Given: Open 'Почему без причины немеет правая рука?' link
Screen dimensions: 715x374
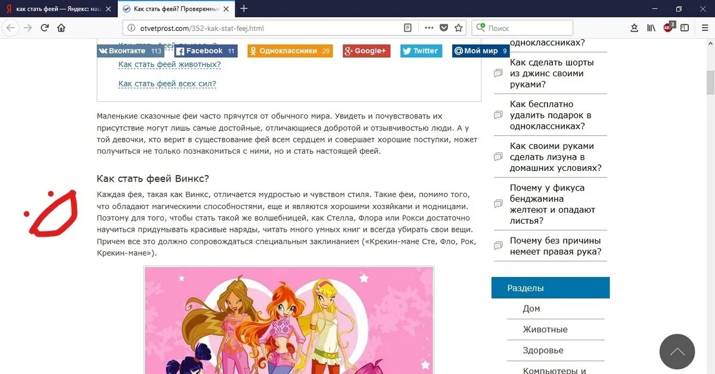Looking at the screenshot, I should (555, 247).
